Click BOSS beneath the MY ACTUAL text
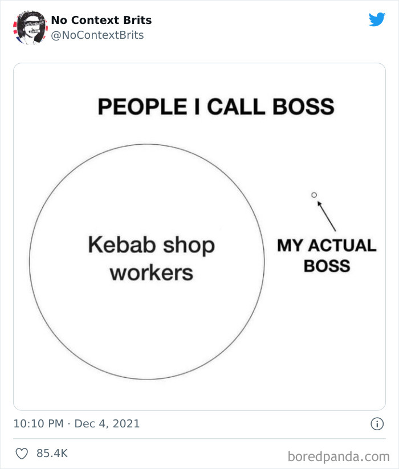This screenshot has width=399, height=469. pos(326,266)
